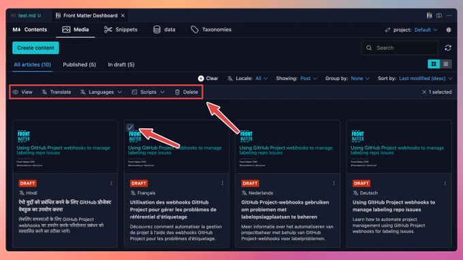Clear the active filters
Screen dimensions: 463x260
(208, 78)
